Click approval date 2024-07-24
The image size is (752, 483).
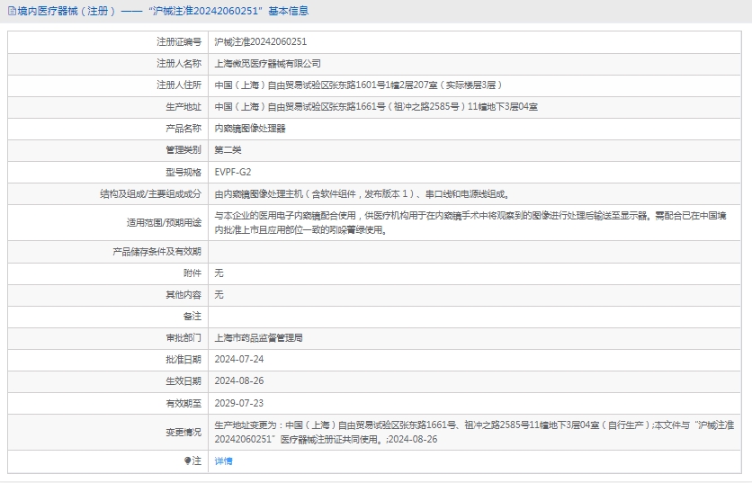tap(238, 360)
